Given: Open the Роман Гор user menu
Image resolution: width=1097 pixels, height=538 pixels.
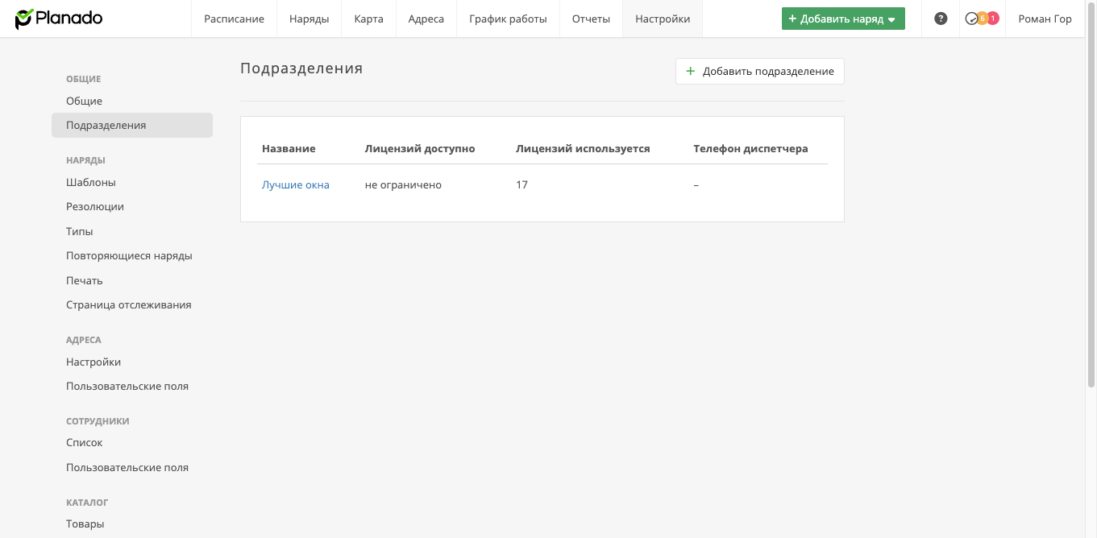Looking at the screenshot, I should (1045, 19).
